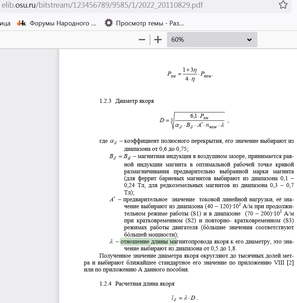Open the Просмотр темы bookmark

click(x=144, y=23)
